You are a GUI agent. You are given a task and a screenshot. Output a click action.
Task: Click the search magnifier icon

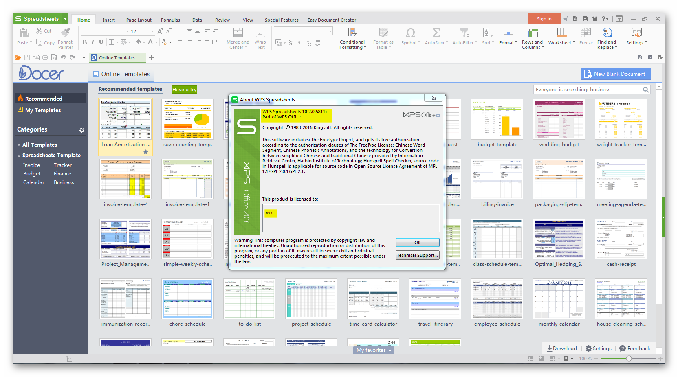tap(646, 90)
